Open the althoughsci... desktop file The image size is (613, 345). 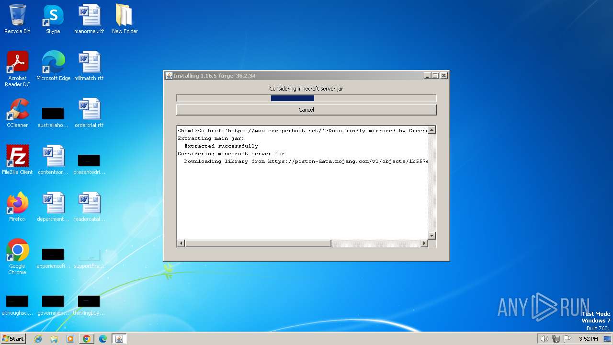coord(17,305)
